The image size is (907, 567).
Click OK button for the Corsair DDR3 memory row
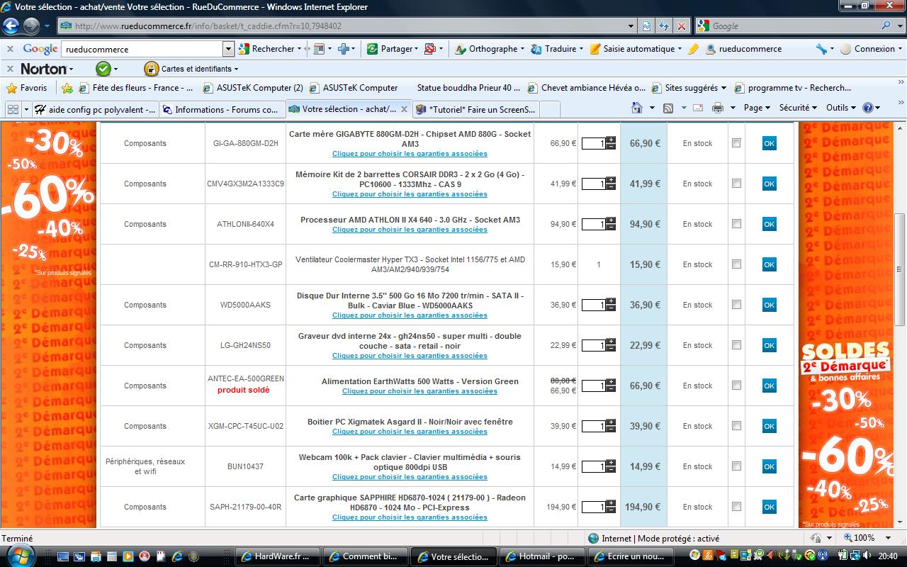pyautogui.click(x=769, y=184)
